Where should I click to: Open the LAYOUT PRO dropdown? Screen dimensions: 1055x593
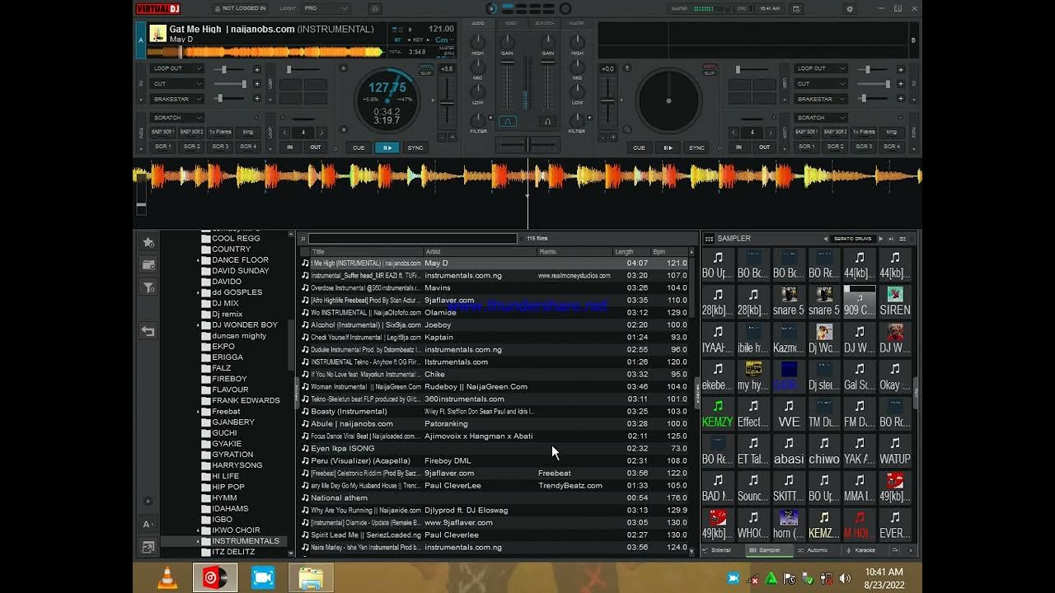[325, 8]
